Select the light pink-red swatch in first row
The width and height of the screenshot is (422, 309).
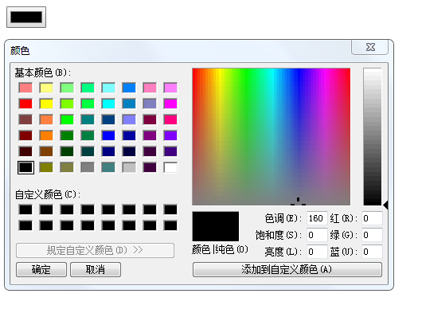(25, 88)
